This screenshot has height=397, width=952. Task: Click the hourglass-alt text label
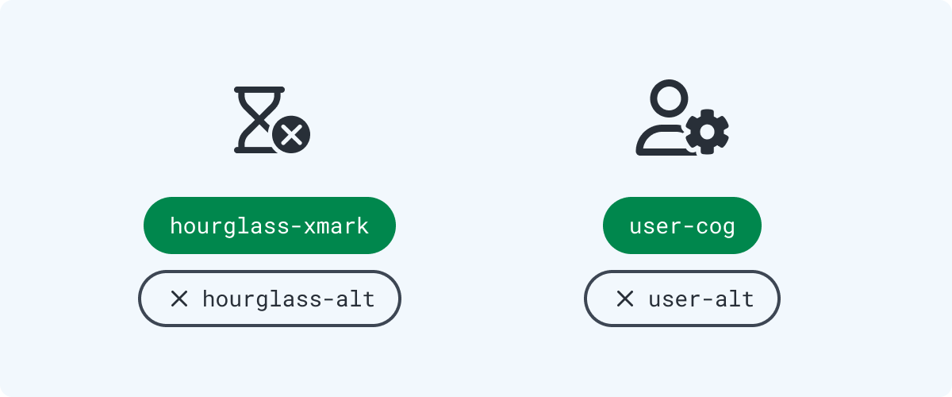[289, 299]
